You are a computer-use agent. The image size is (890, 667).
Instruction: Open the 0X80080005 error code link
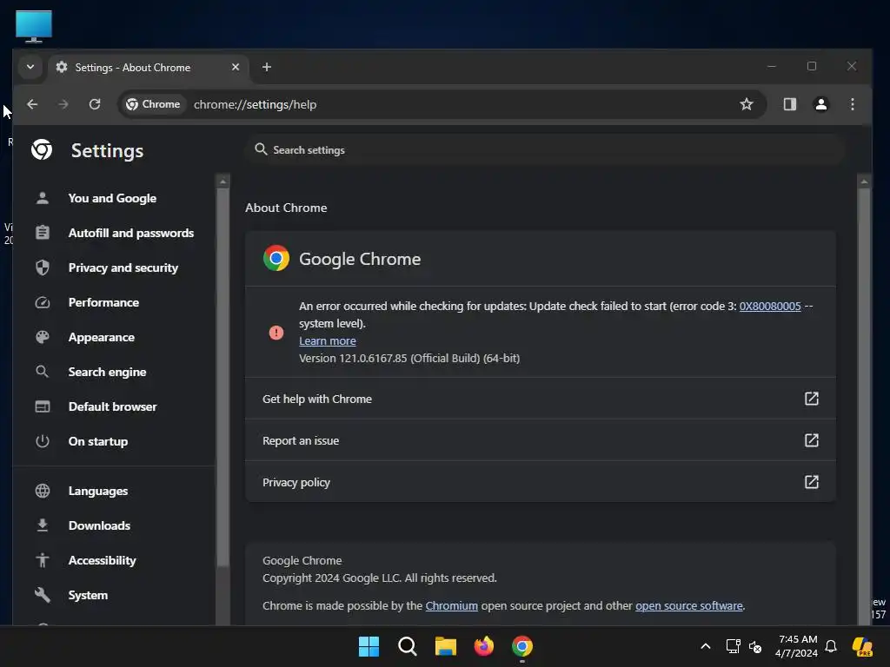pyautogui.click(x=770, y=307)
